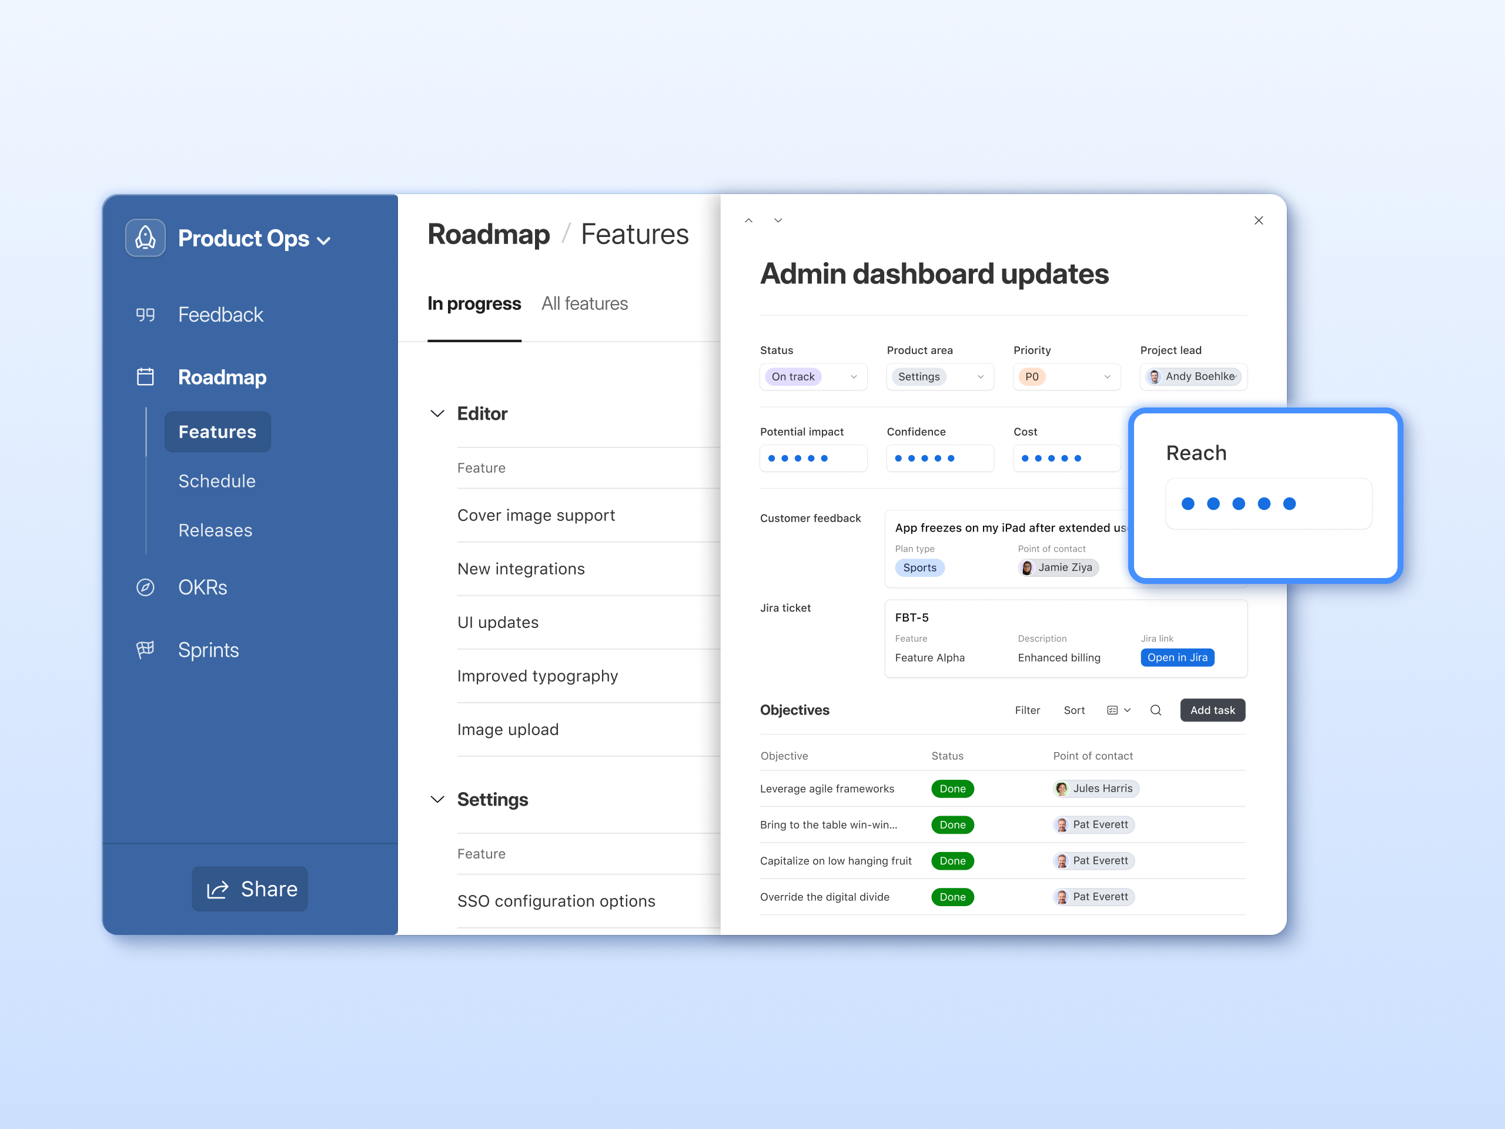1505x1129 pixels.
Task: Click the Share button
Action: (250, 888)
